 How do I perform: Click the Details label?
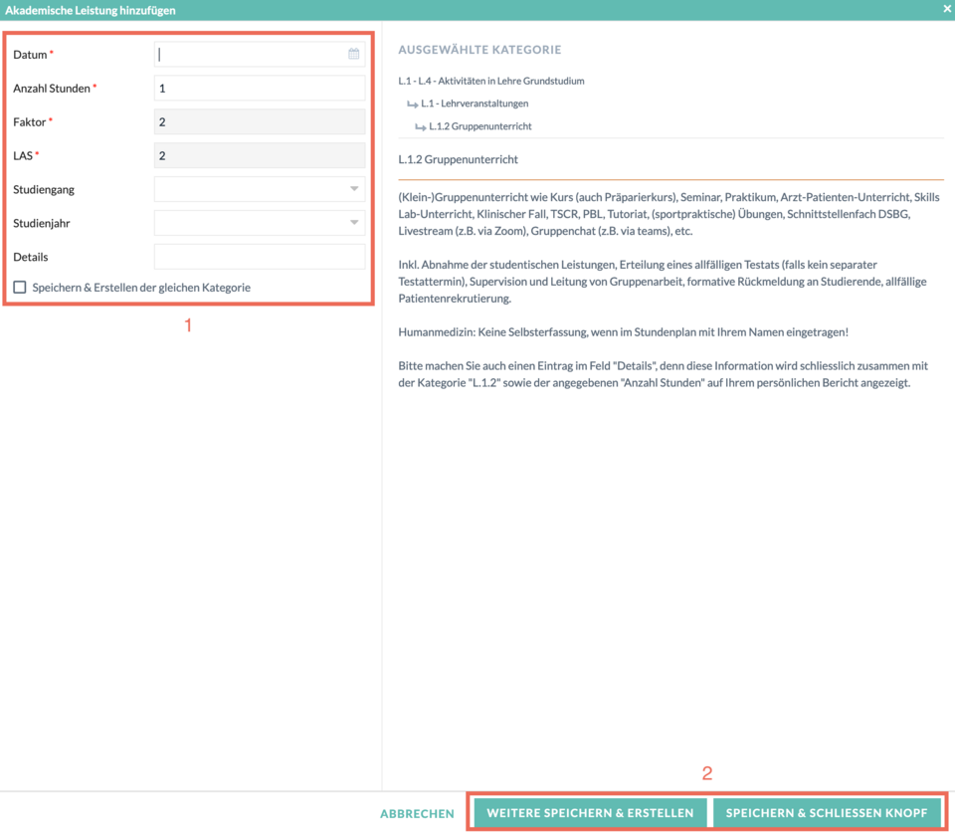pos(31,257)
